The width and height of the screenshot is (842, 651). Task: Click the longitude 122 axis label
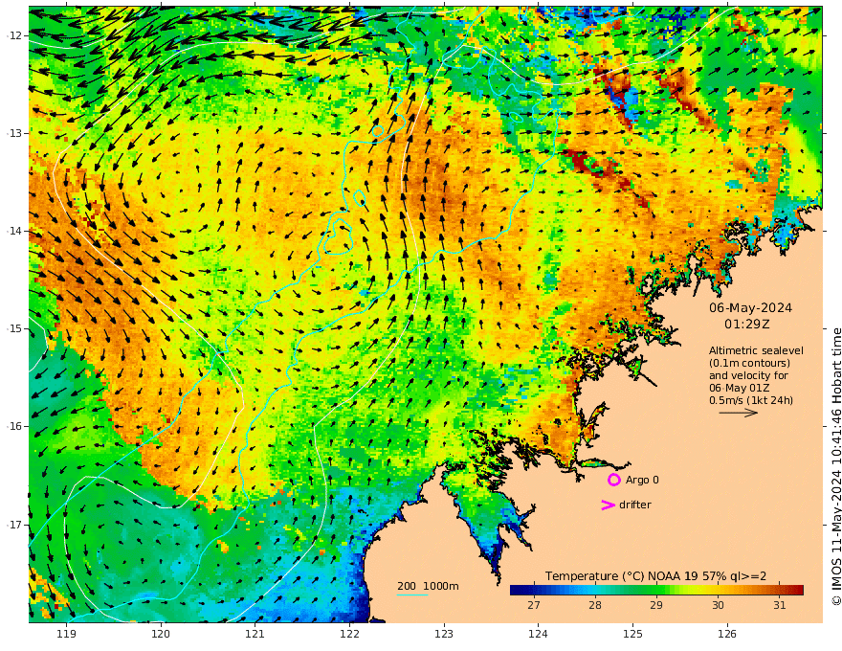349,634
